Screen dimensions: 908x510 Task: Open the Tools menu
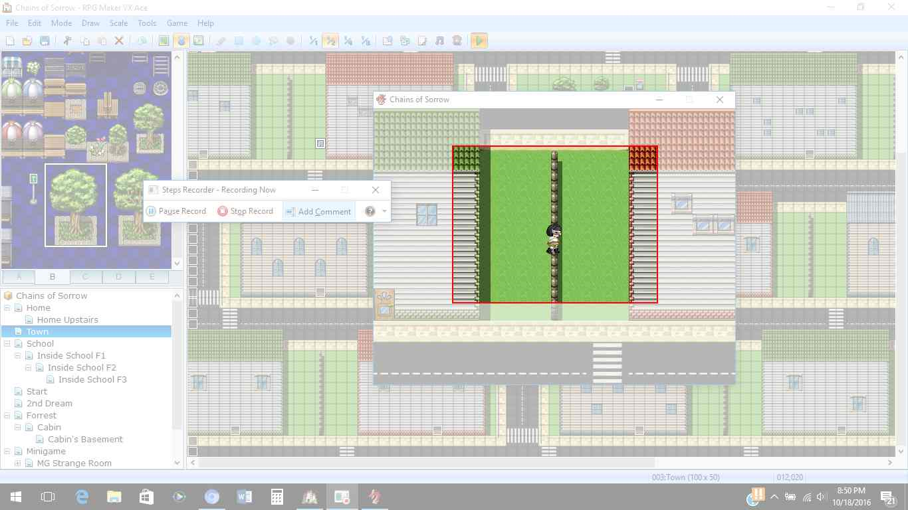click(x=147, y=23)
